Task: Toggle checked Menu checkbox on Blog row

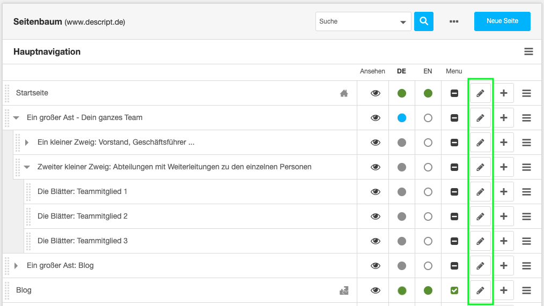Action: 454,290
